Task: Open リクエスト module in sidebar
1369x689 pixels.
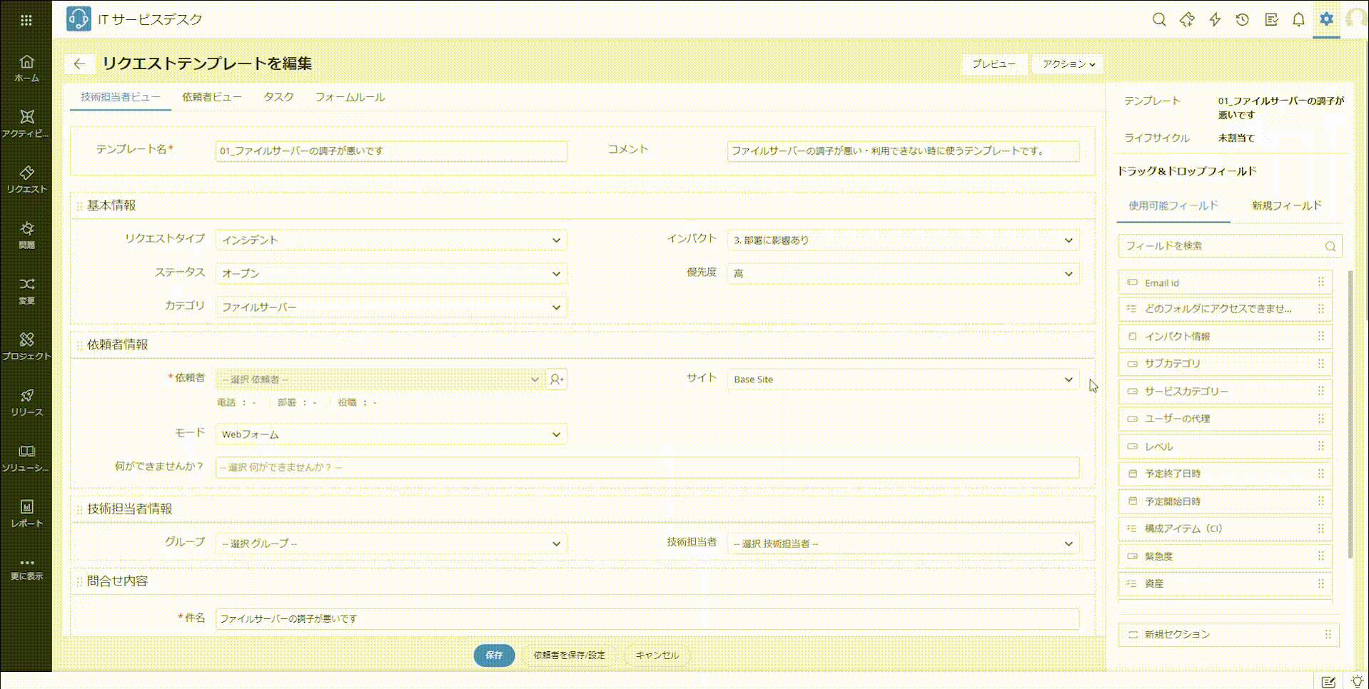Action: [x=26, y=179]
